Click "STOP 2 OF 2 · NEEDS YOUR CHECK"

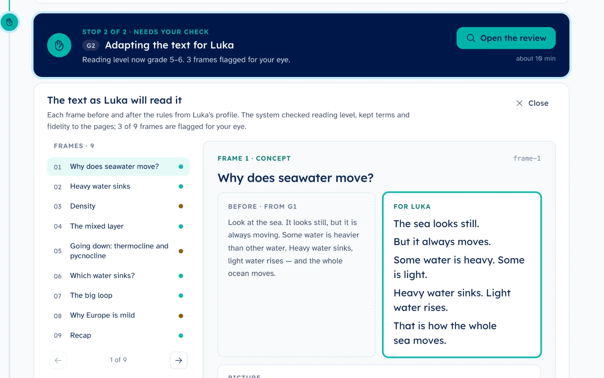(146, 32)
